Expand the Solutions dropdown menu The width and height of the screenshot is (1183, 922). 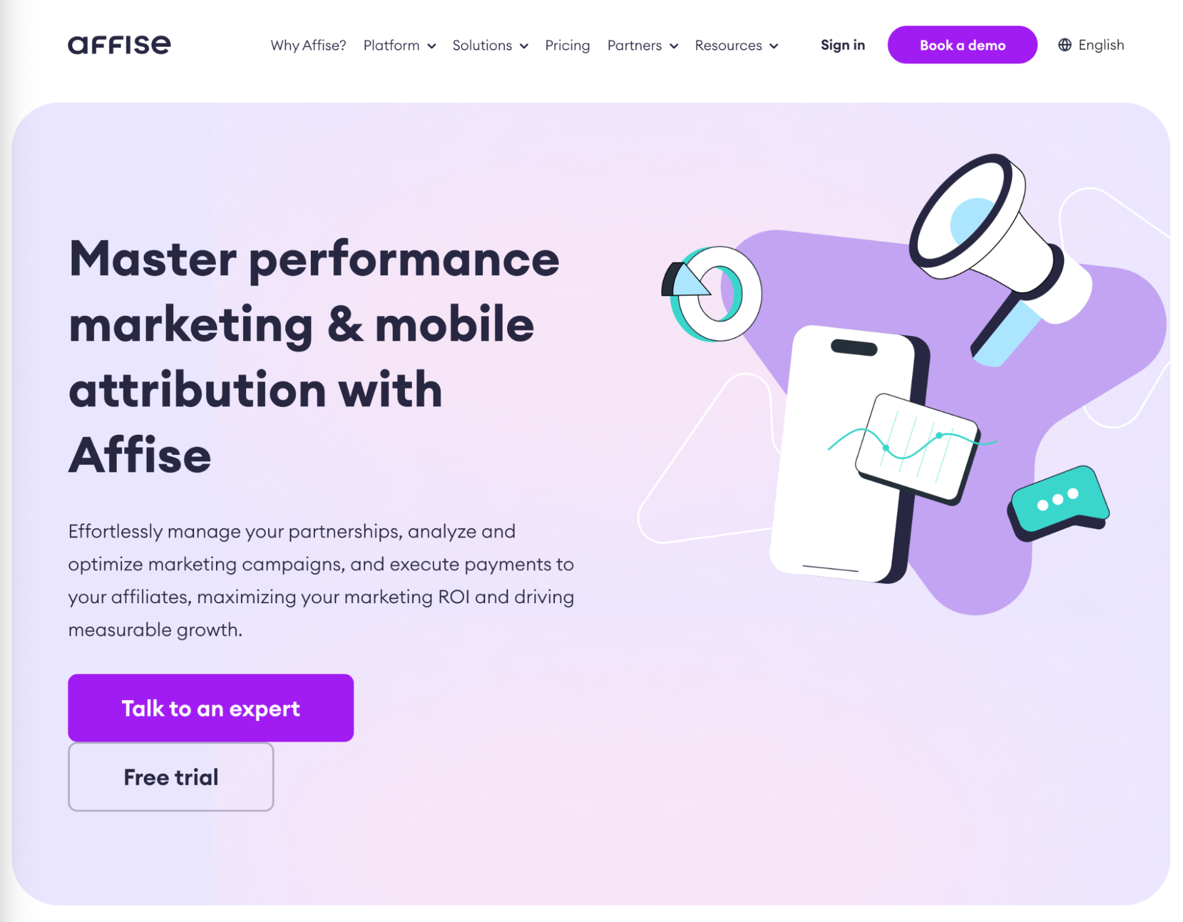pos(490,45)
